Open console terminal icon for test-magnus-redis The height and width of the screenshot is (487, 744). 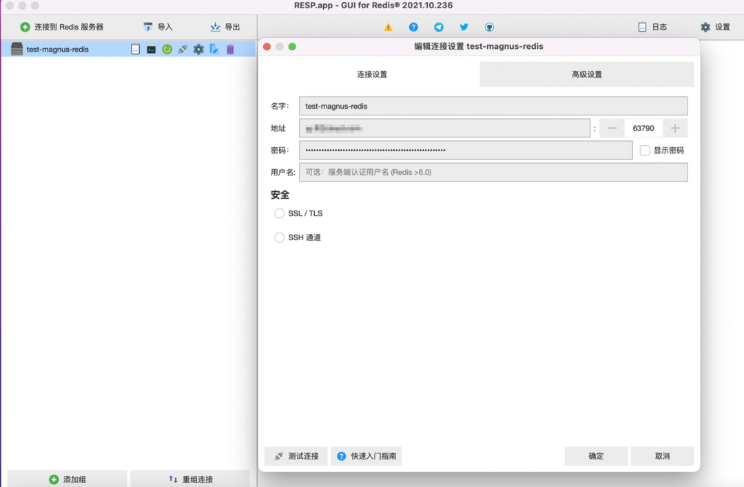pyautogui.click(x=152, y=50)
